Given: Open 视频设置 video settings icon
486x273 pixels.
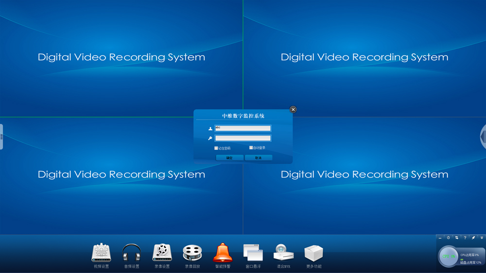Looking at the screenshot, I should click(102, 253).
